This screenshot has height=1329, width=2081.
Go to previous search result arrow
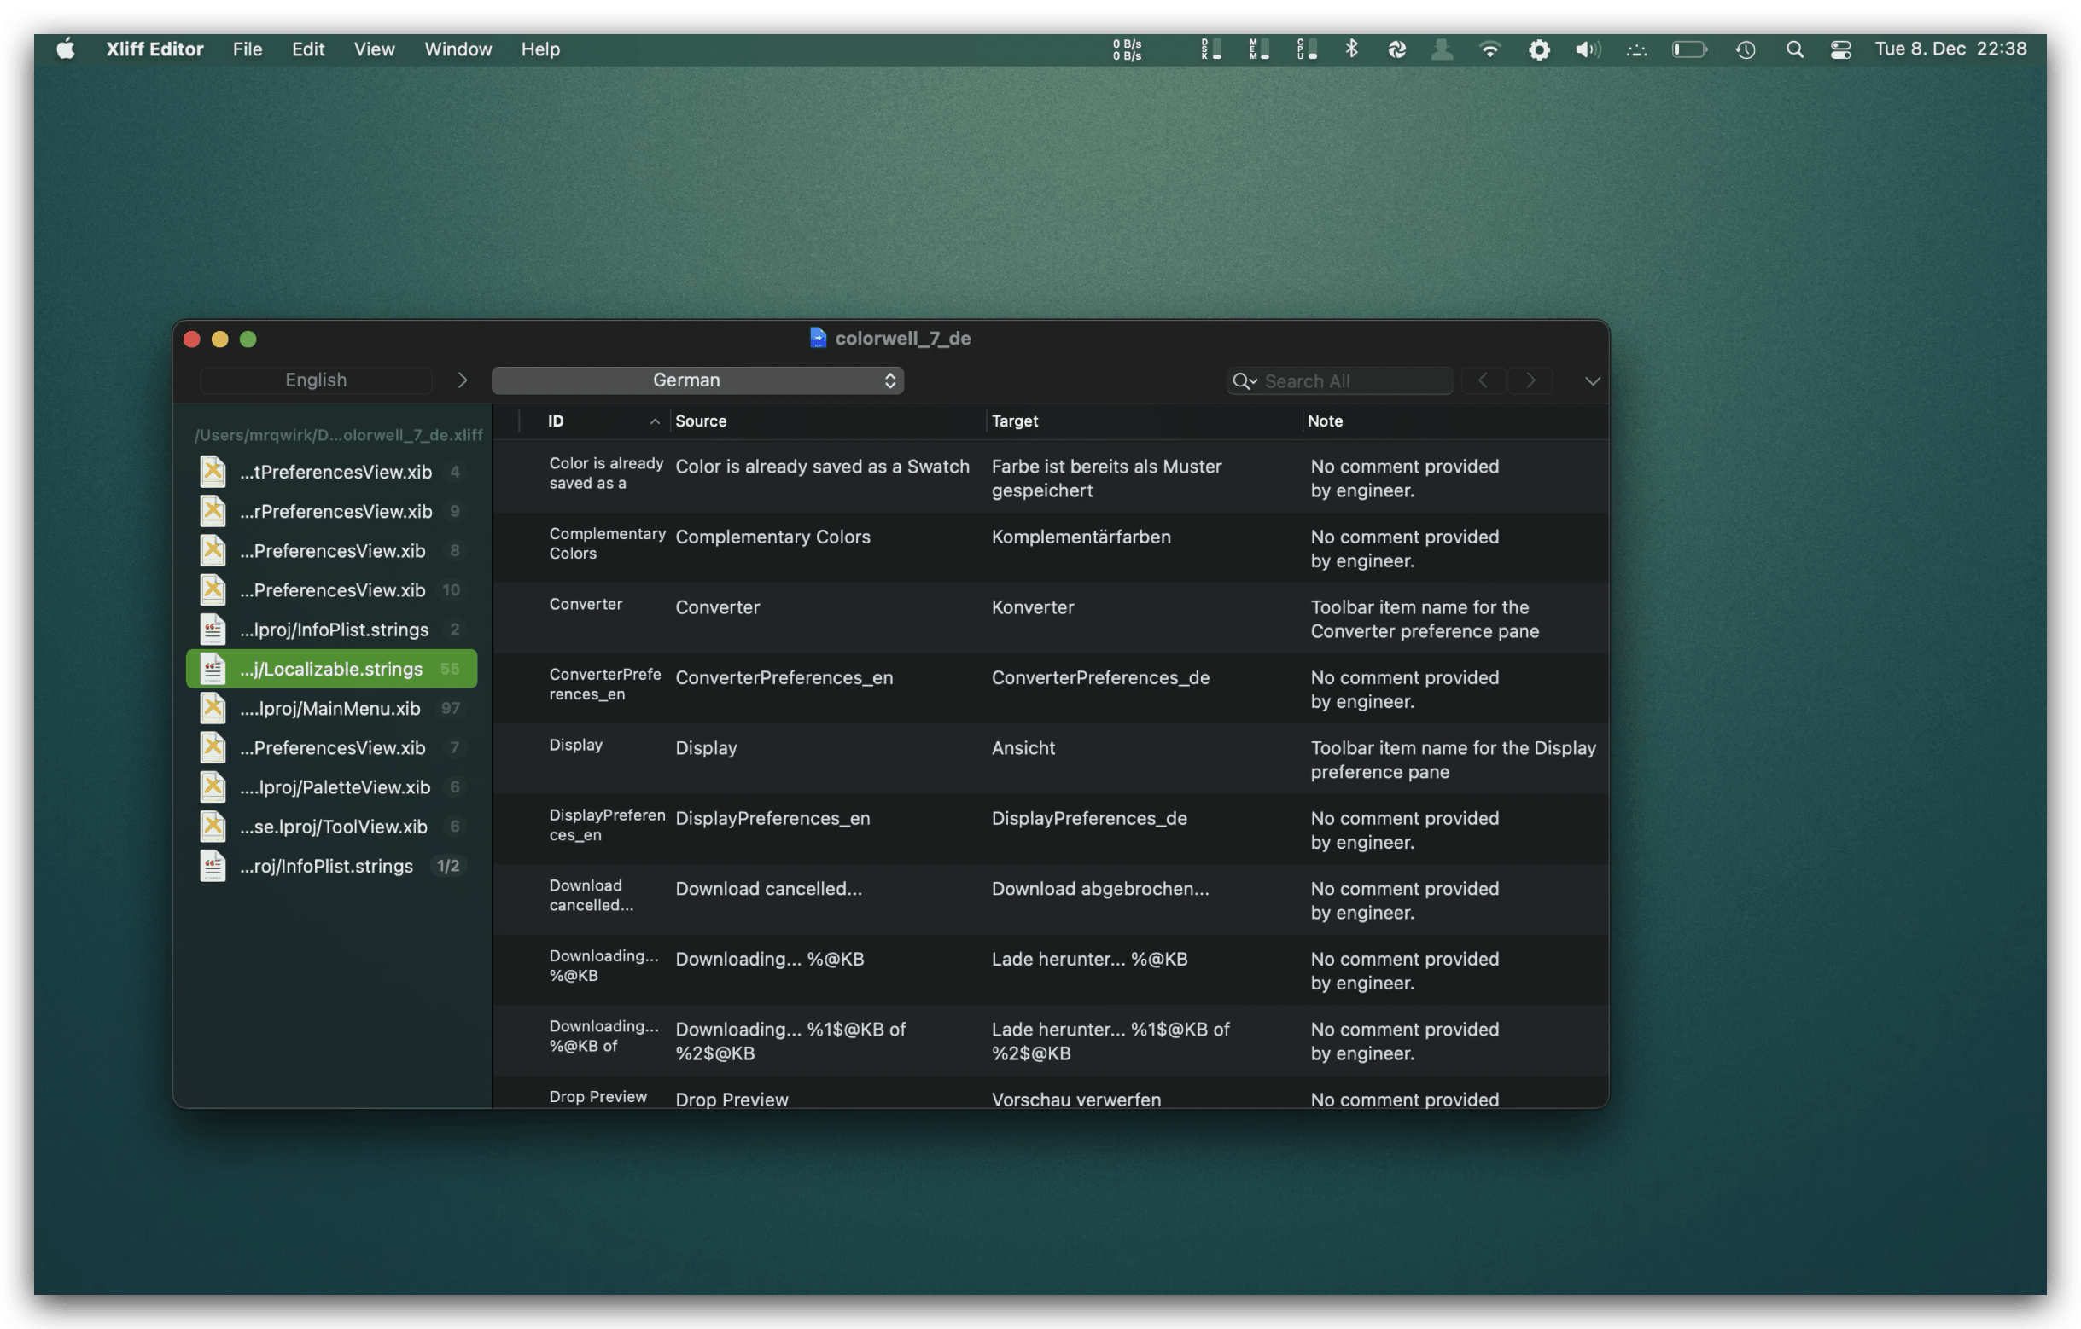[1483, 380]
